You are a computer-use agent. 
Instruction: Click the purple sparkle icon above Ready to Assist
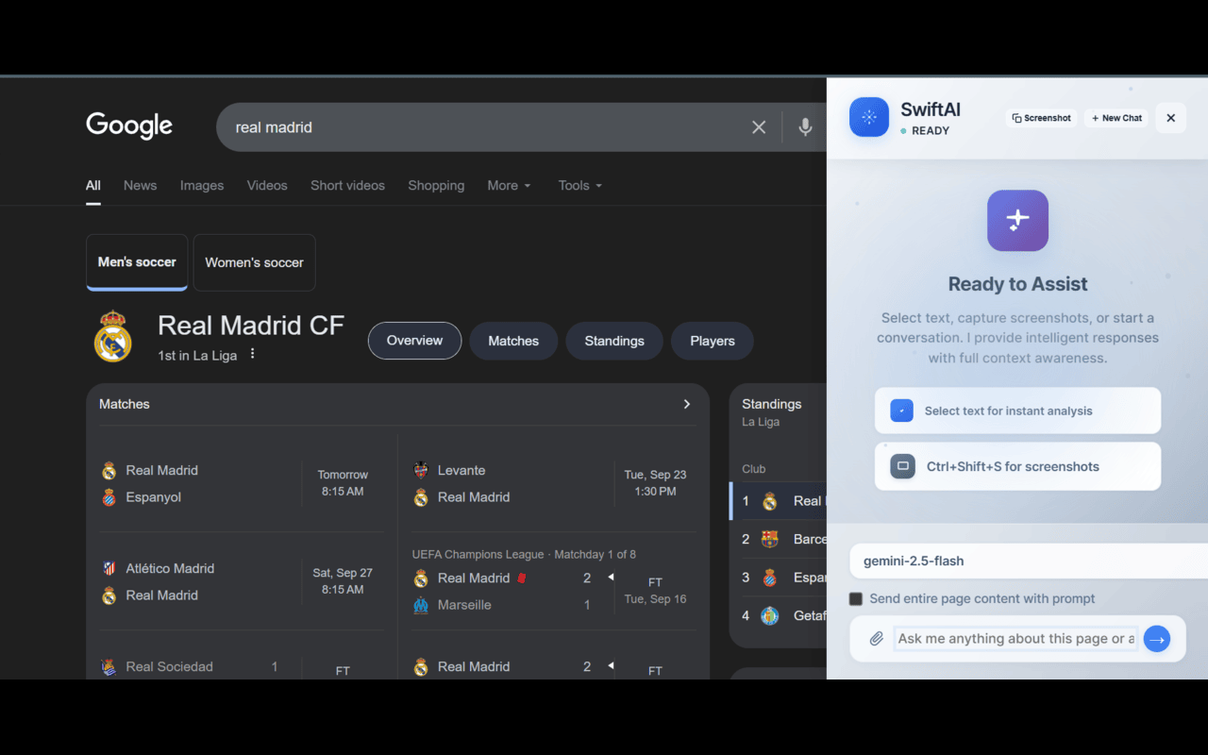[1017, 221]
